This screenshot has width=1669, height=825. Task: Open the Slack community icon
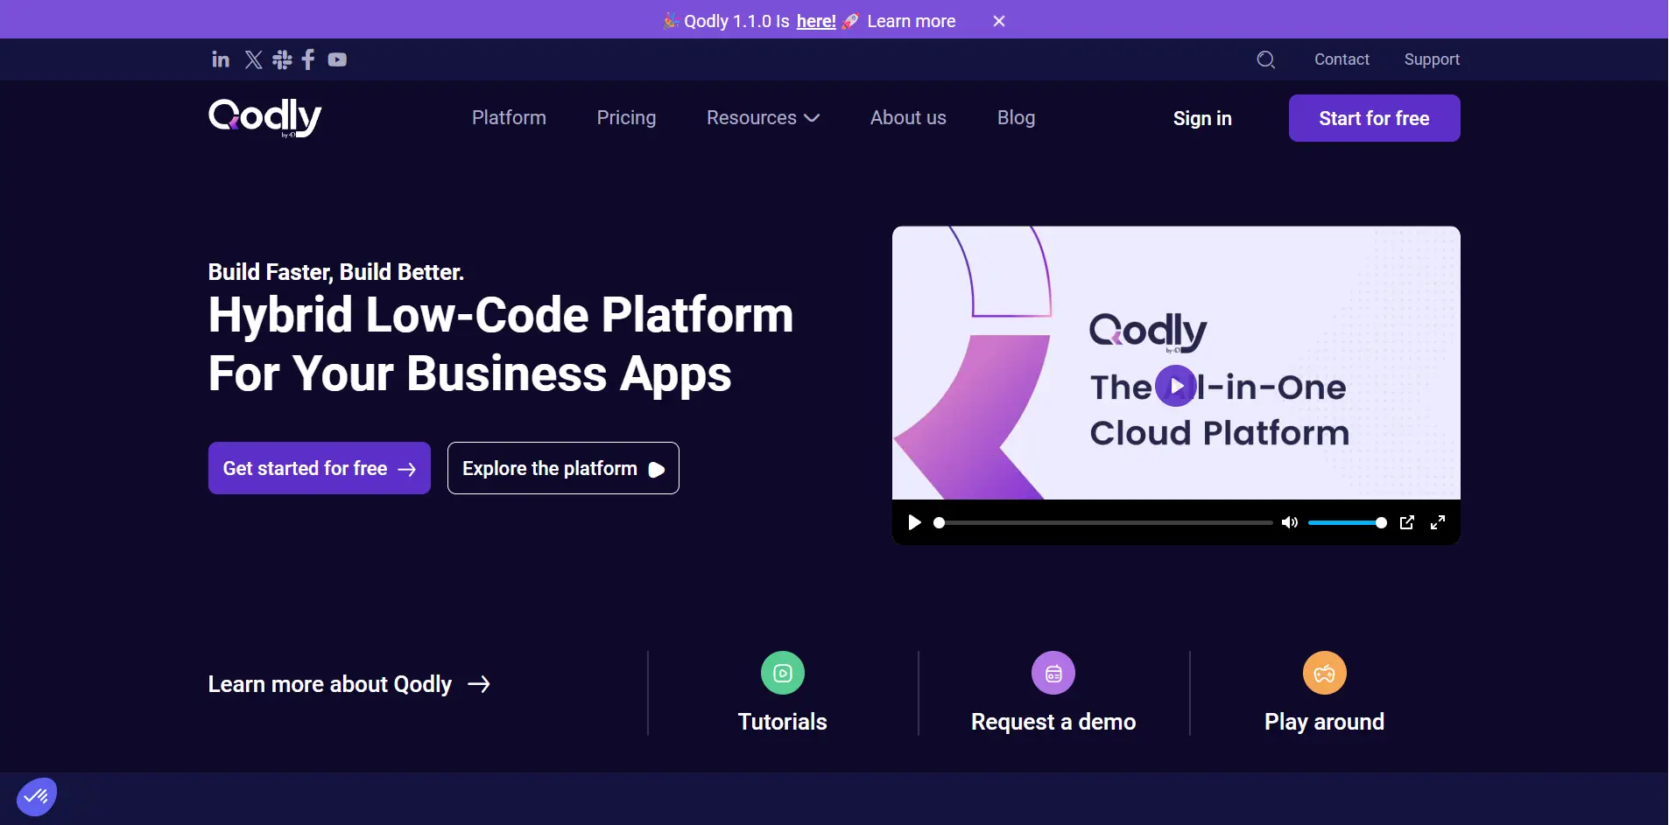tap(282, 59)
